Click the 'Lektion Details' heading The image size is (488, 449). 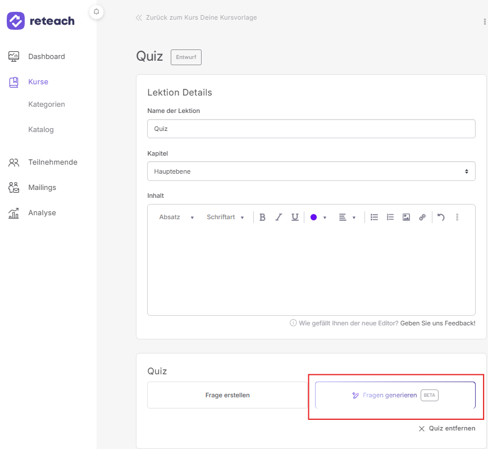coord(180,93)
